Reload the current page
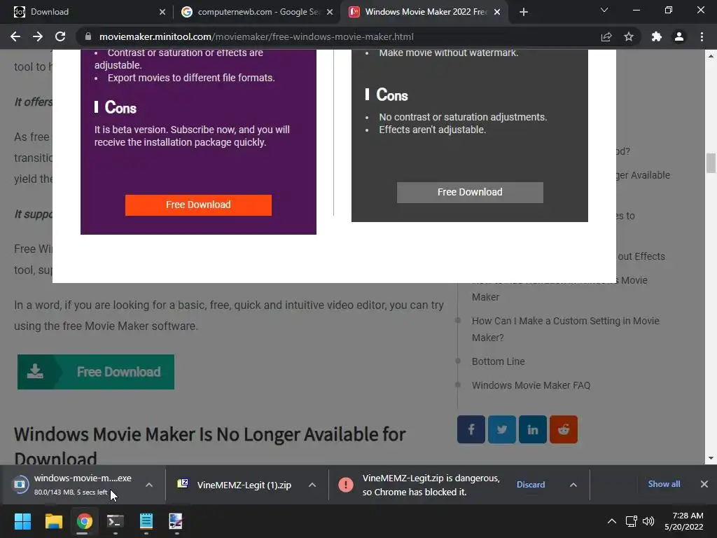The width and height of the screenshot is (717, 538). pyautogui.click(x=60, y=36)
